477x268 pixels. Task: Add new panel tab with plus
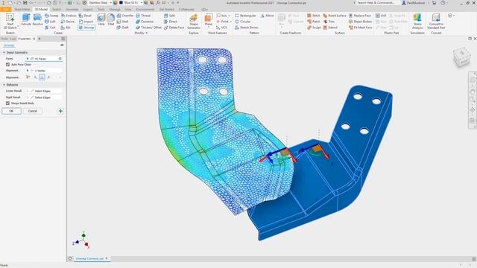(x=40, y=39)
